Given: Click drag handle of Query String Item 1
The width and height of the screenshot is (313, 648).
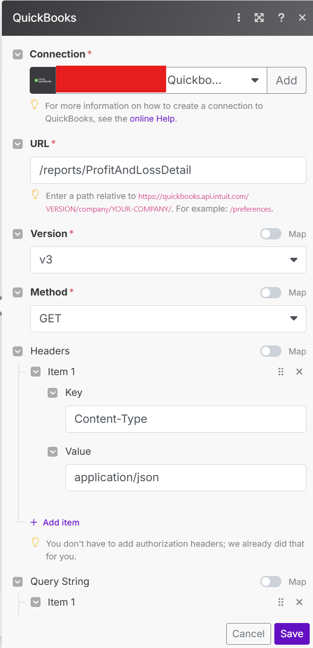Looking at the screenshot, I should click(281, 602).
